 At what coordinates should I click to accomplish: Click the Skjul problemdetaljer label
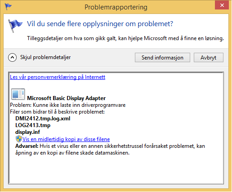(45, 57)
